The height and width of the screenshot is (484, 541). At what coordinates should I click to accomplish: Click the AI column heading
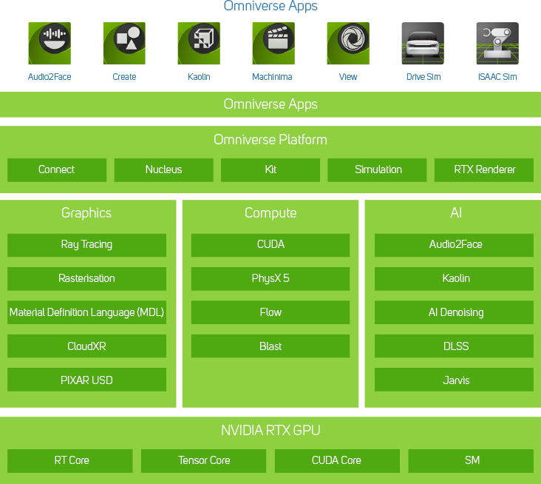(456, 213)
